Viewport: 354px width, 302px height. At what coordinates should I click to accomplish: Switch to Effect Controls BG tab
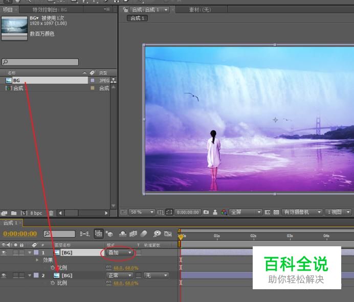[x=50, y=10]
